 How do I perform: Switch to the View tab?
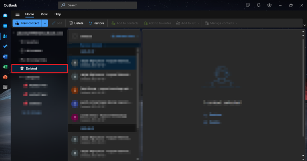click(x=44, y=14)
